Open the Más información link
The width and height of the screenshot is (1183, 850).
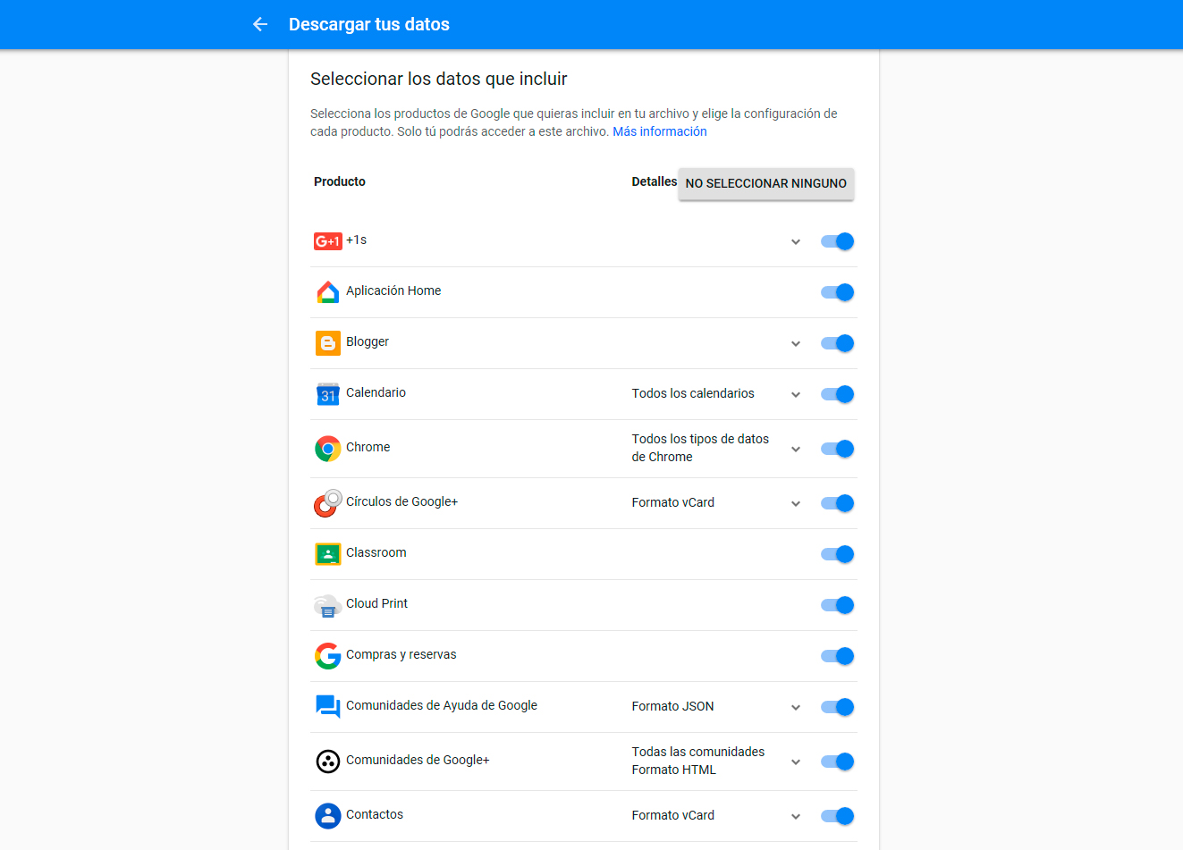[659, 131]
